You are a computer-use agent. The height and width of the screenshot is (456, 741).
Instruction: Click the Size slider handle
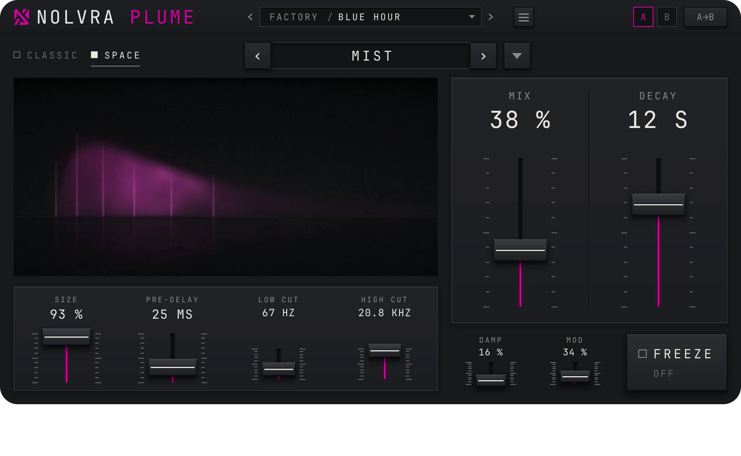click(x=67, y=337)
